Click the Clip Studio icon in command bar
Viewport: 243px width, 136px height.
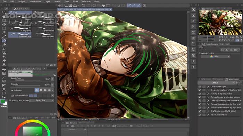(60, 6)
